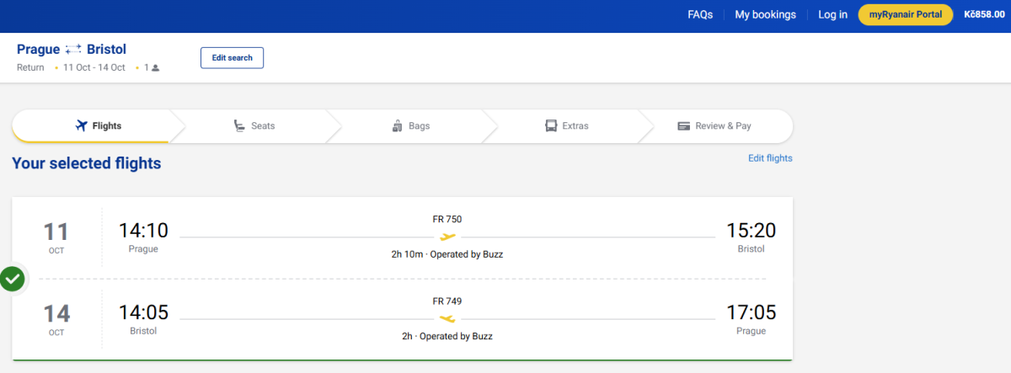
Task: Click the luggage icon beside Bags
Action: click(397, 126)
